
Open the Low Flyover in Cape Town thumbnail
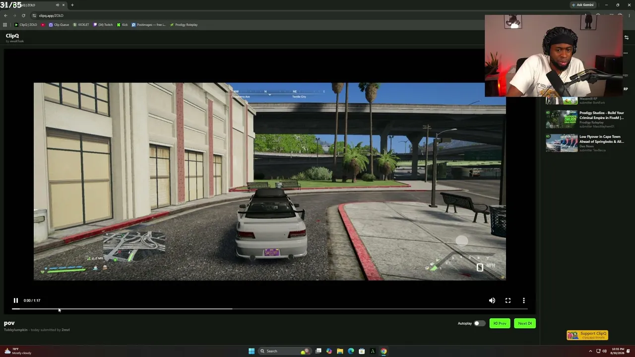[x=562, y=143]
